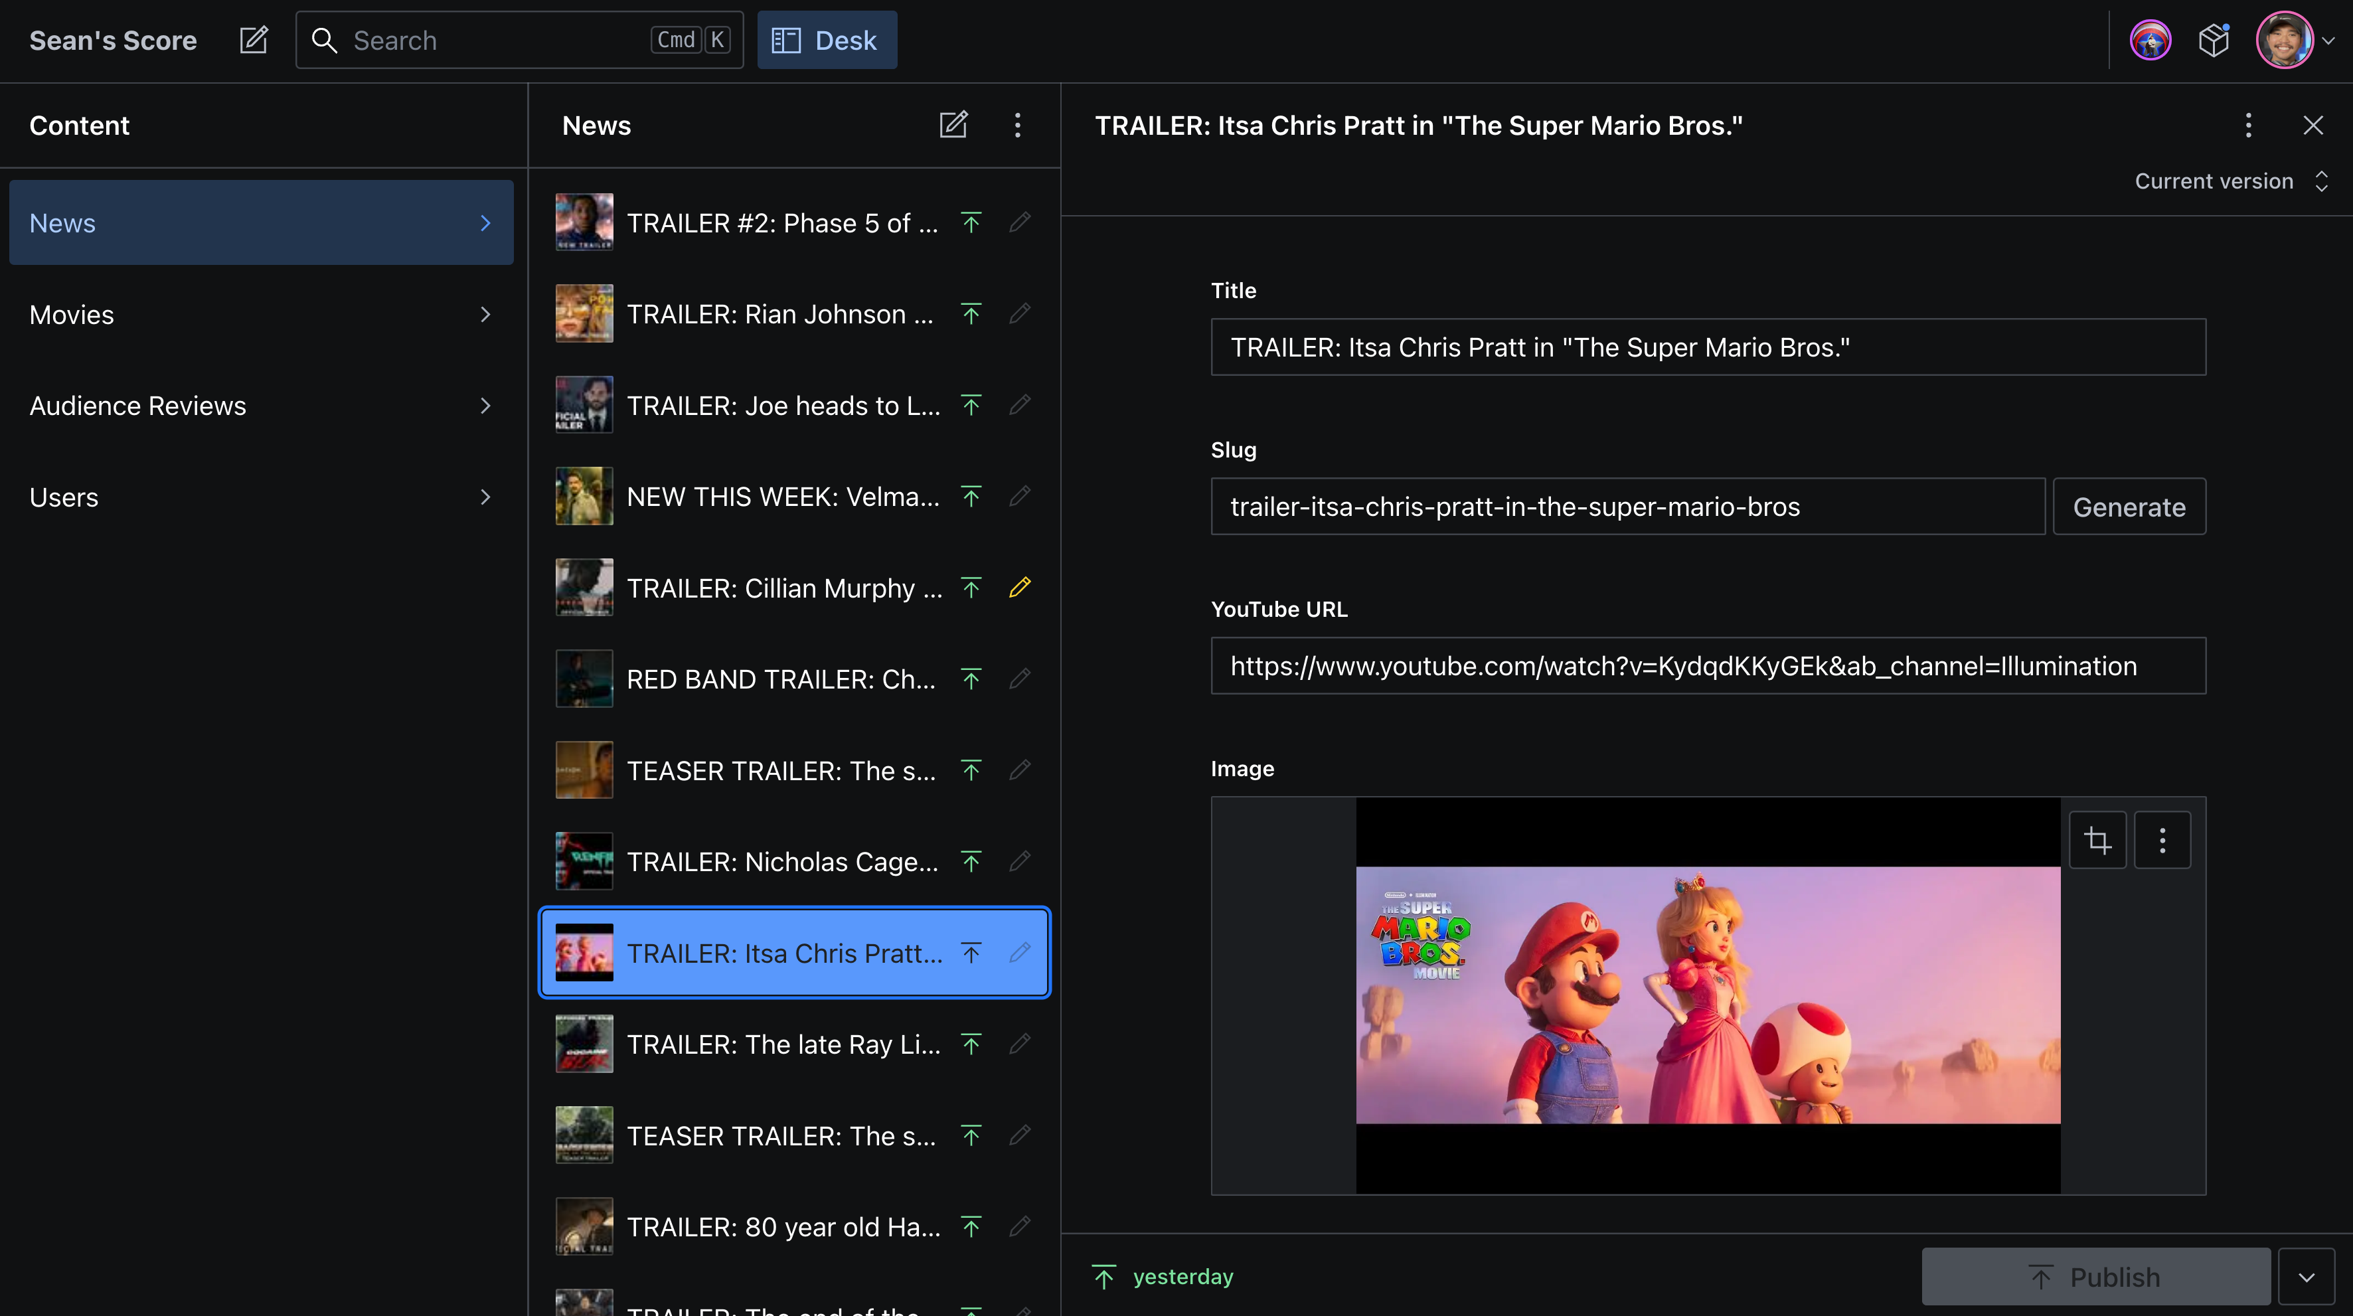
Task: Select TRAILER: Nicholas Cage news item
Action: click(781, 861)
